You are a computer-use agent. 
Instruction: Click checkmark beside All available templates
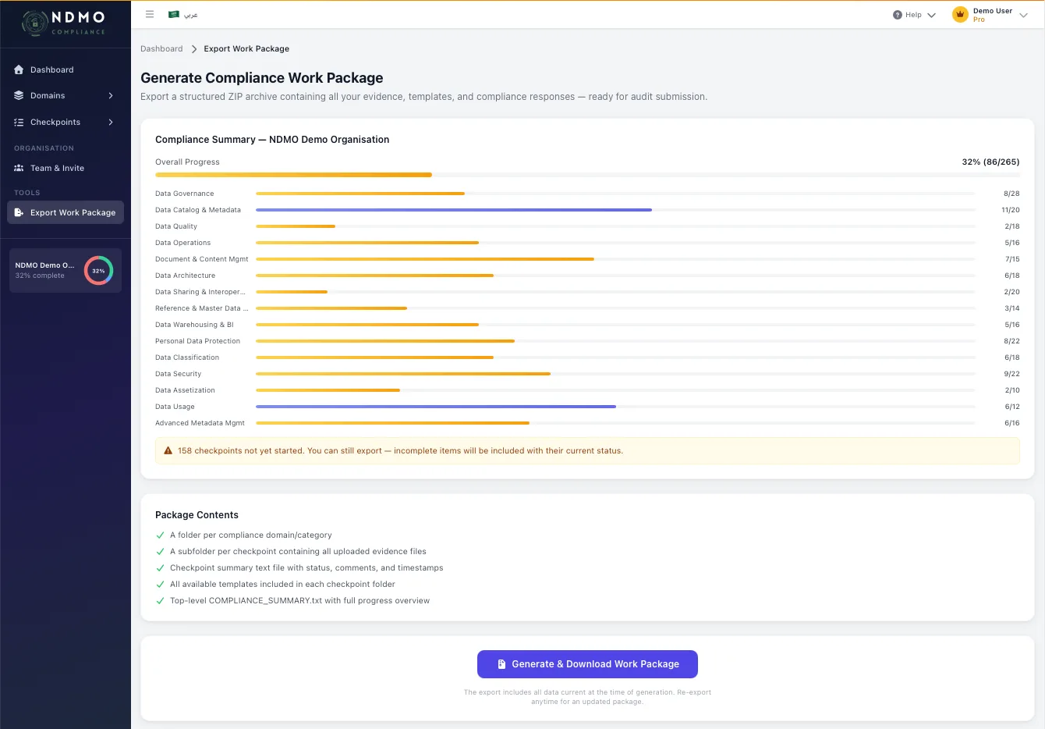[161, 585]
